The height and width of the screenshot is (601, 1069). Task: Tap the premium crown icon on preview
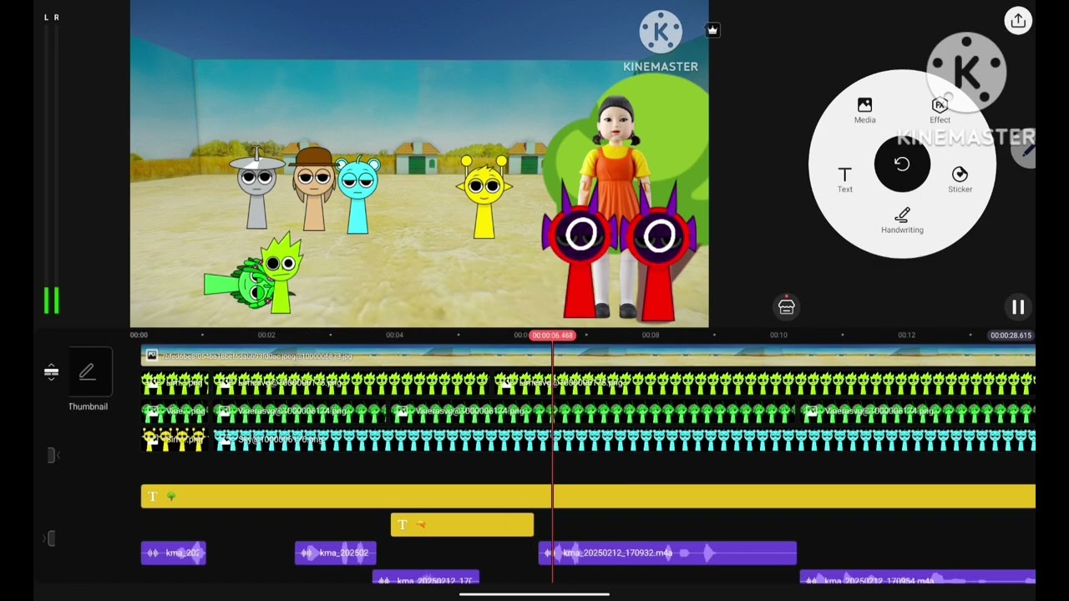coord(712,29)
